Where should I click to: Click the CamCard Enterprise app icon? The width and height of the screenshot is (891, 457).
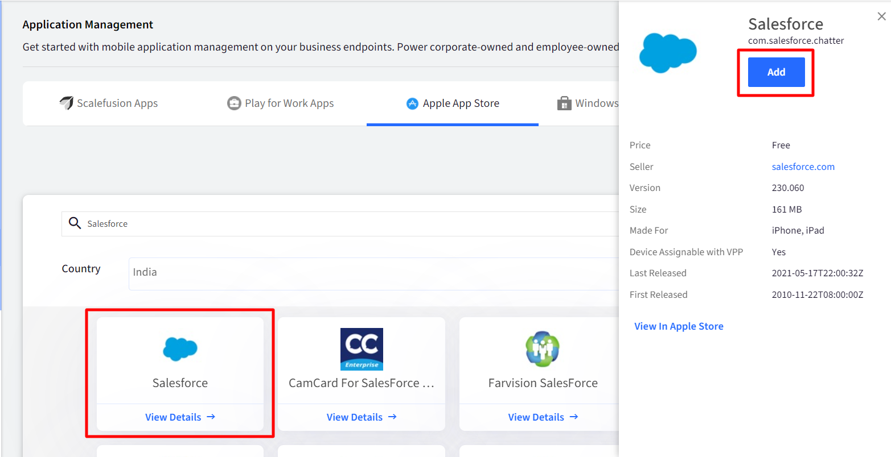[362, 349]
